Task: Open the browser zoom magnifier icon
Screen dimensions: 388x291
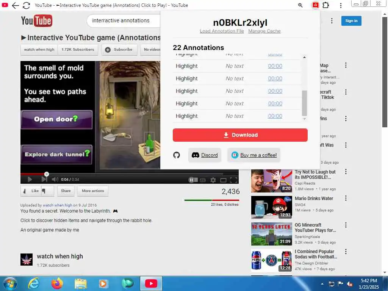Action: pyautogui.click(x=300, y=5)
